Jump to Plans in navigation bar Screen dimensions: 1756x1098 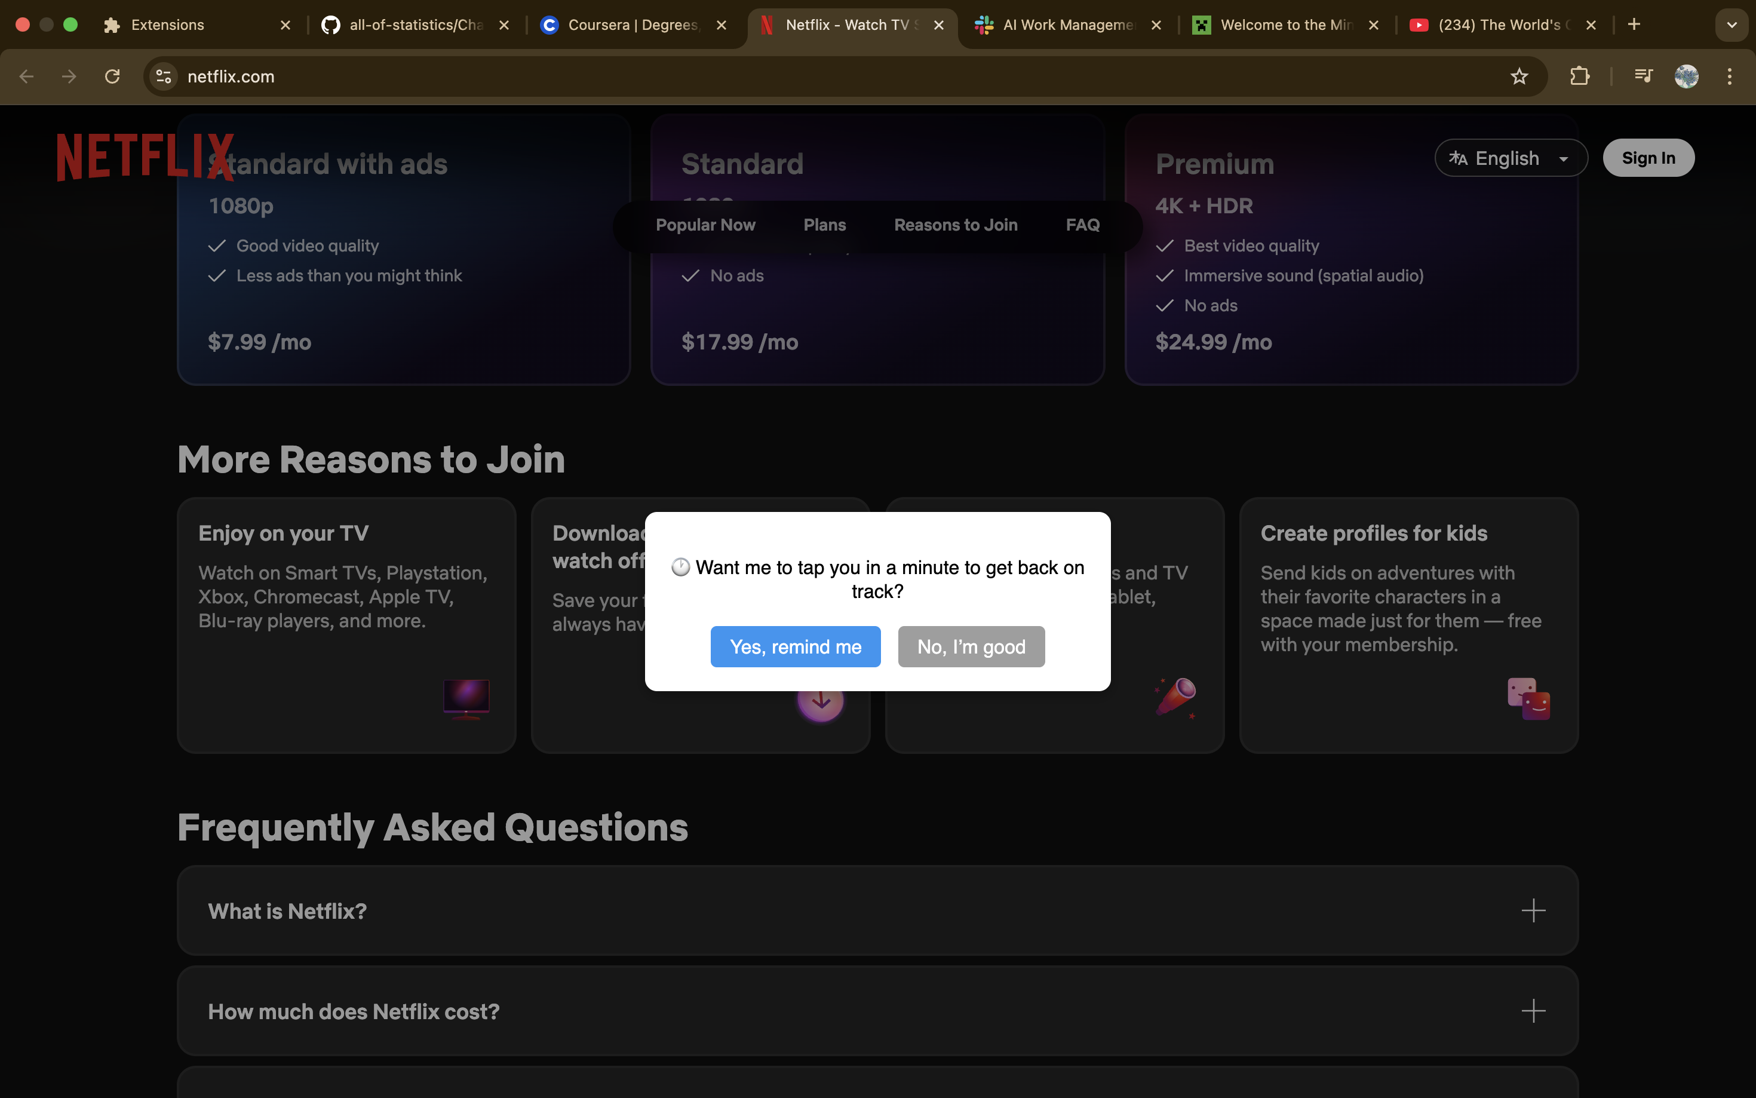pyautogui.click(x=824, y=225)
